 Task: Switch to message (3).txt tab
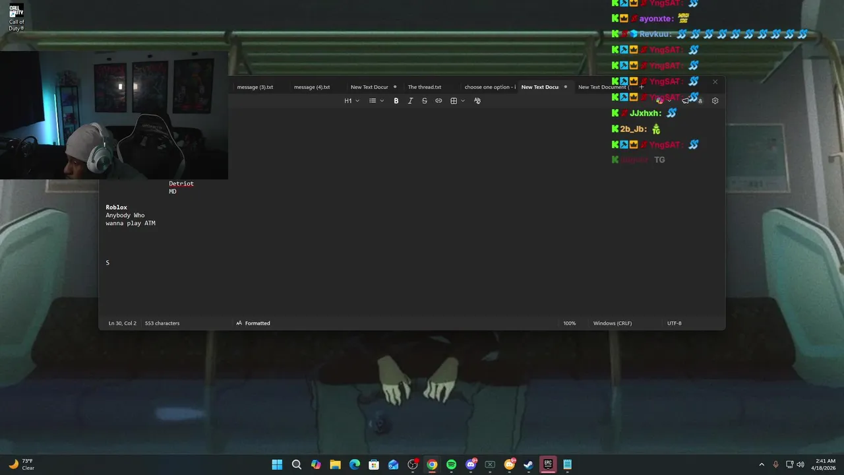[255, 87]
